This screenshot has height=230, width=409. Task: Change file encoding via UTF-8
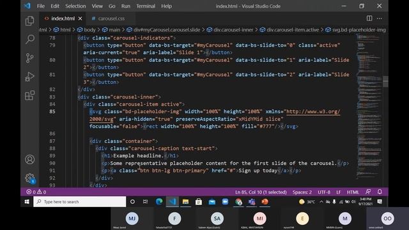coord(324,192)
